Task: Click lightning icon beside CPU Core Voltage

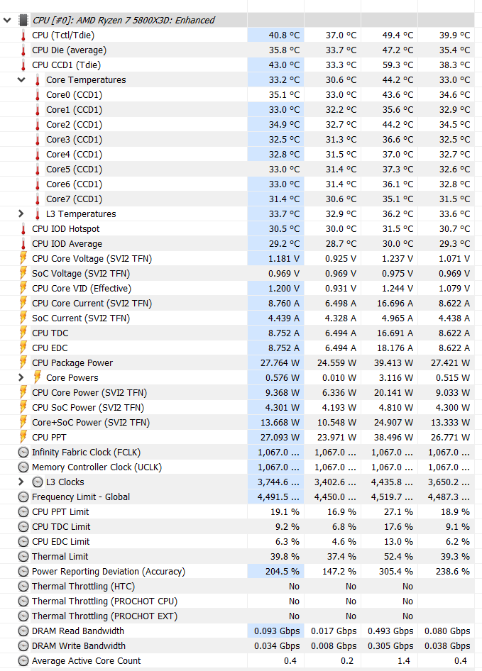Action: pyautogui.click(x=23, y=258)
